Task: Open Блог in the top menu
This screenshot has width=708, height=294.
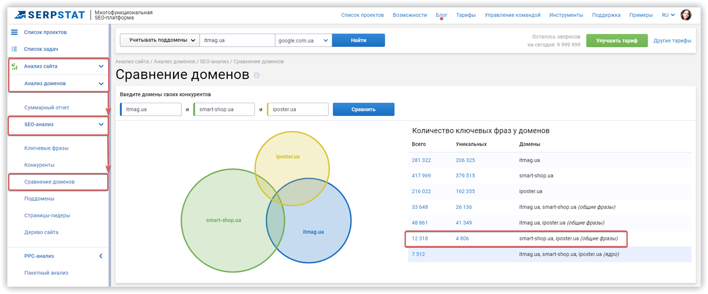Action: 441,15
